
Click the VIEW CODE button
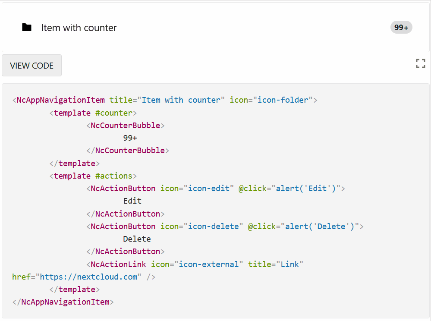31,65
